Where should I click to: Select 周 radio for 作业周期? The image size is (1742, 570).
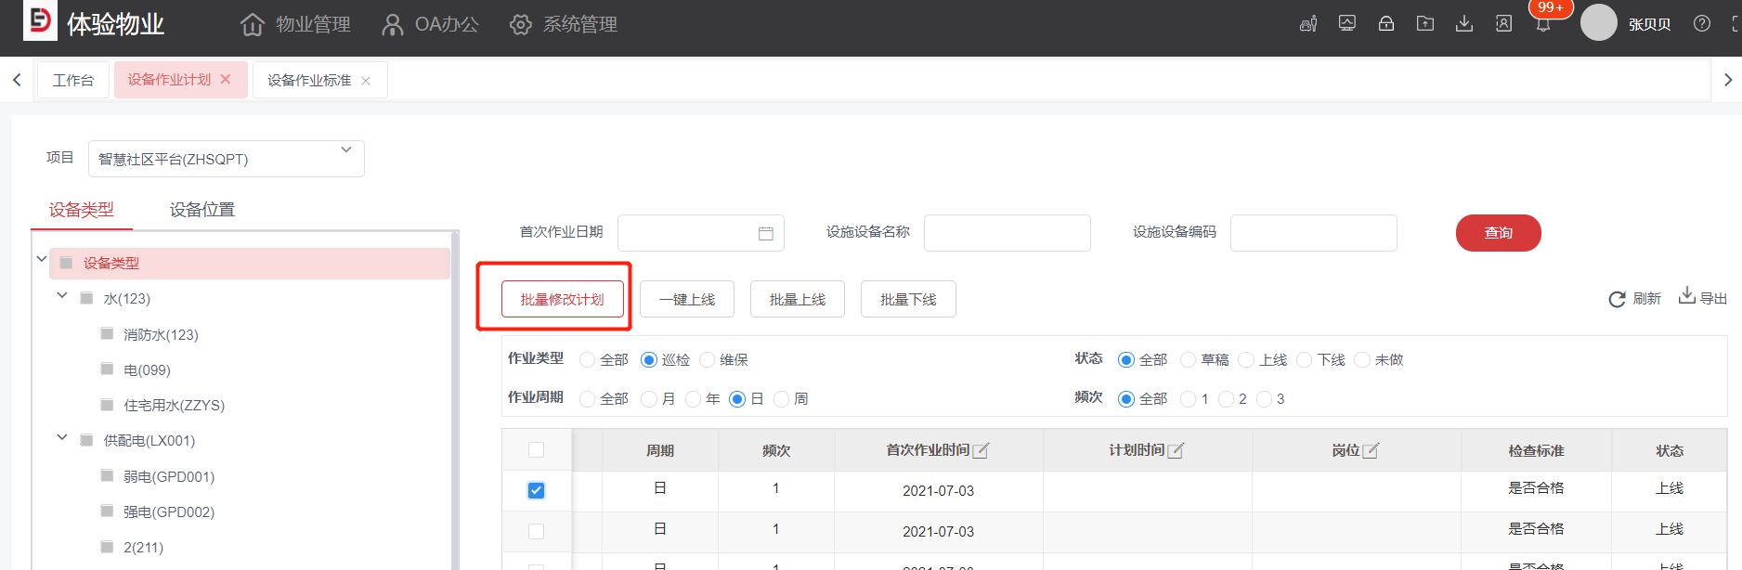(x=782, y=399)
